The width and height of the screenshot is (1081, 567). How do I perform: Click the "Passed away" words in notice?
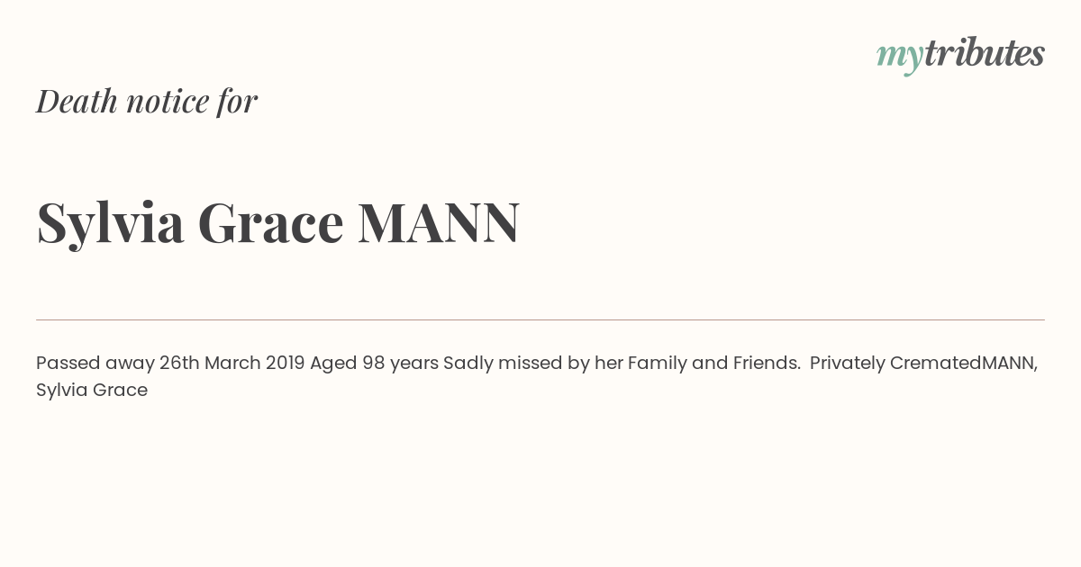tap(95, 364)
